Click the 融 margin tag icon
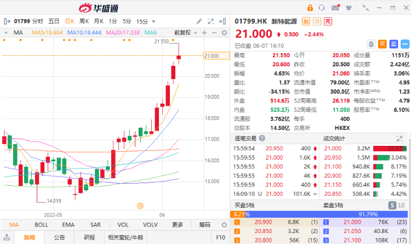Viewport: 411px width, 244px height. click(x=306, y=21)
